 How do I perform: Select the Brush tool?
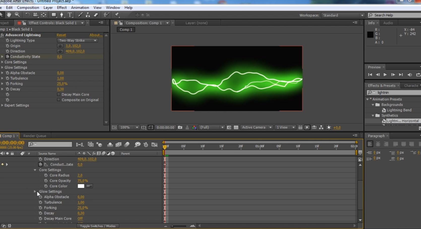pyautogui.click(x=80, y=15)
